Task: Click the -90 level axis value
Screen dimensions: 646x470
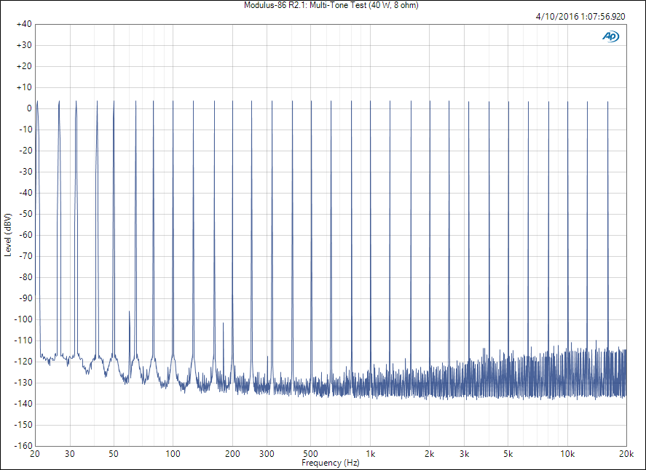Action: pyautogui.click(x=25, y=298)
